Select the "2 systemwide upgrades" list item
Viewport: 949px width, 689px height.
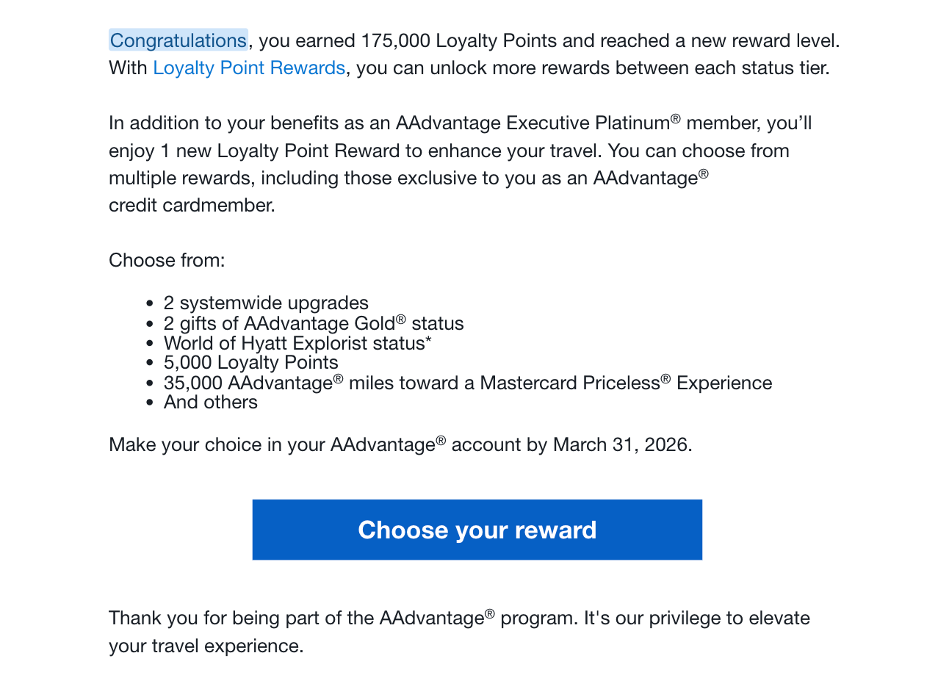[266, 303]
